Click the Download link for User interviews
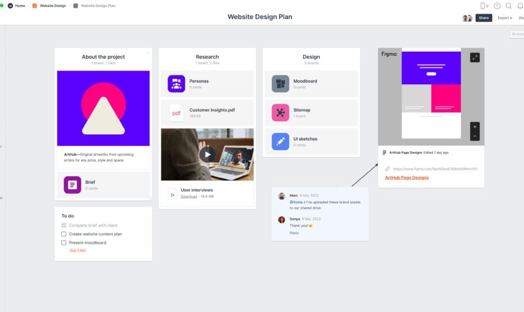The height and width of the screenshot is (312, 524). pos(189,197)
